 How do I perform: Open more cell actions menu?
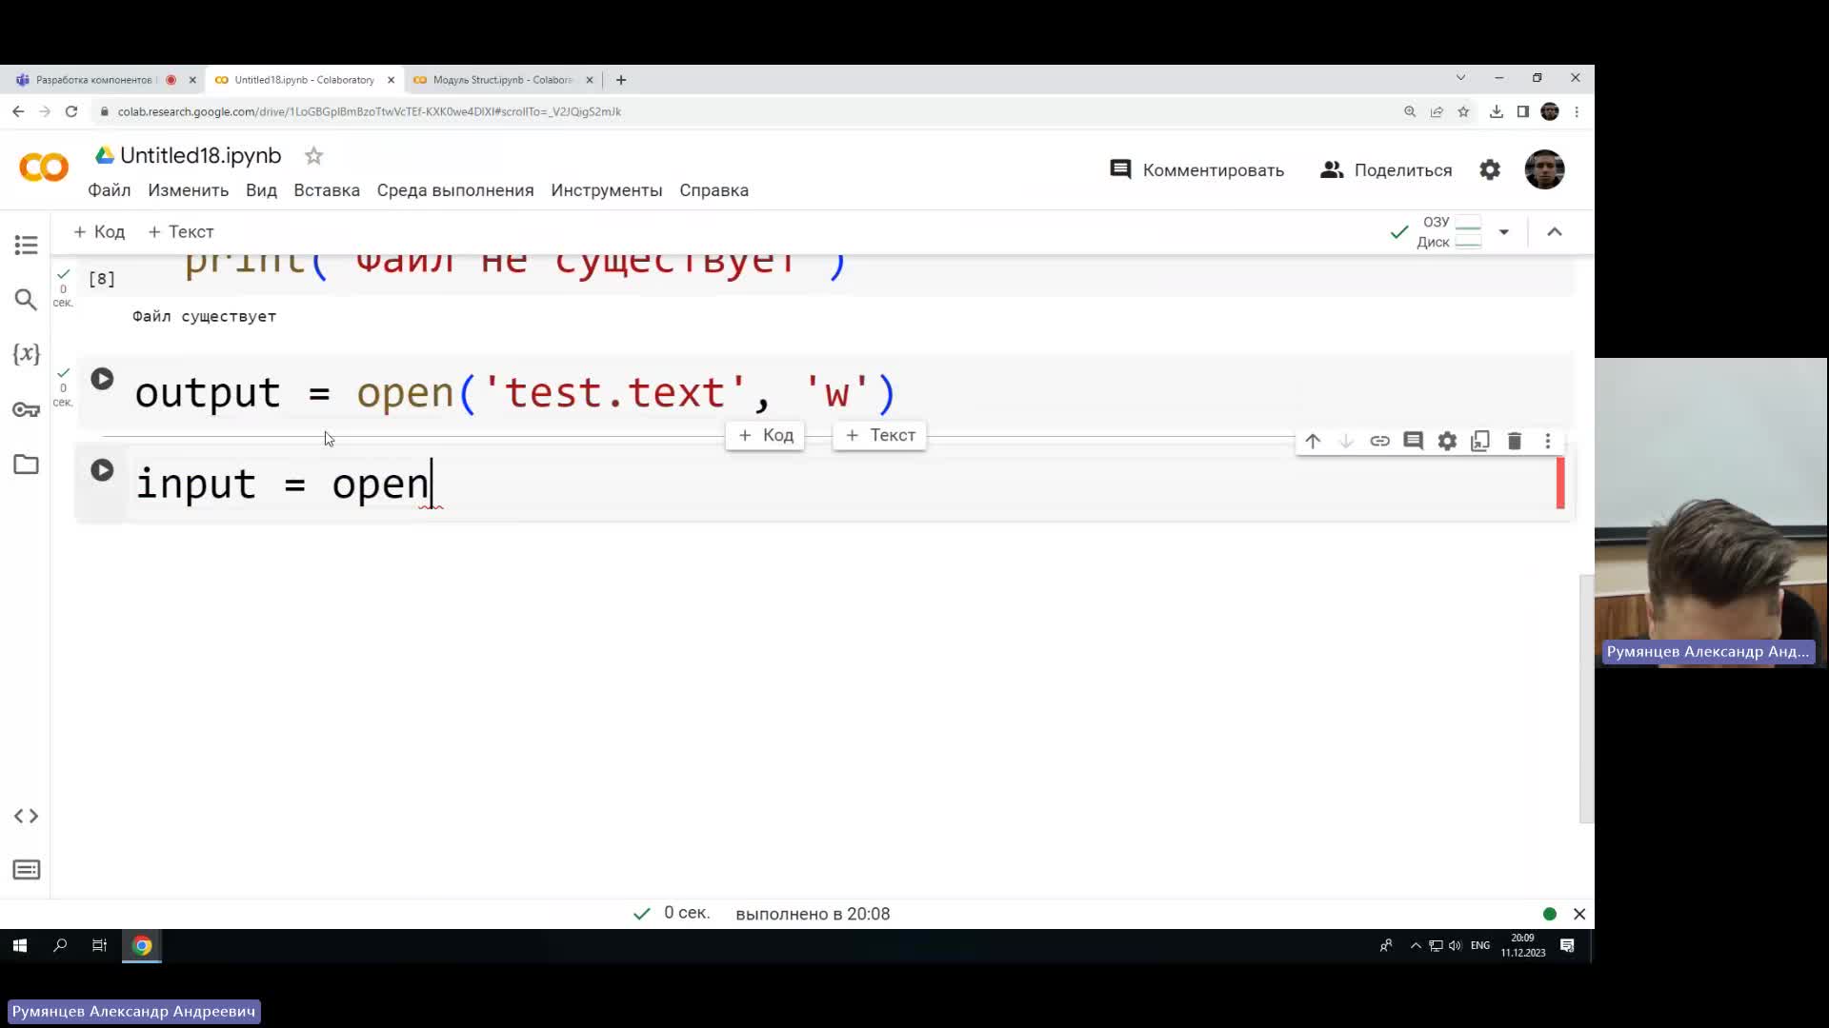[1548, 441]
